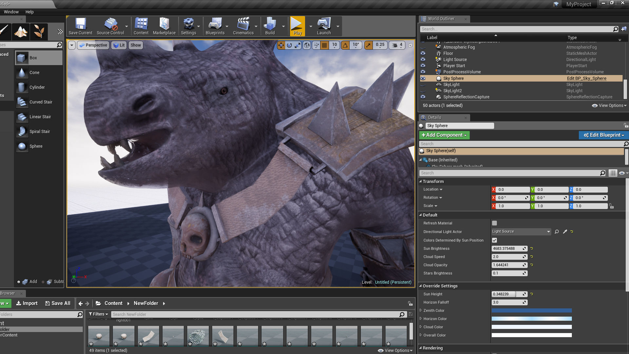Toggle grid snapping in viewport
629x354 pixels.
(x=324, y=45)
